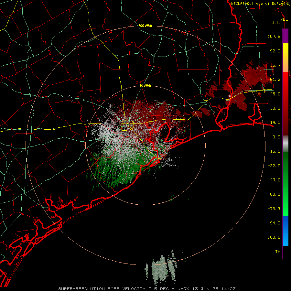The width and height of the screenshot is (291, 291).
Task: Select the -94.2 velocity scale value
Action: (274, 223)
